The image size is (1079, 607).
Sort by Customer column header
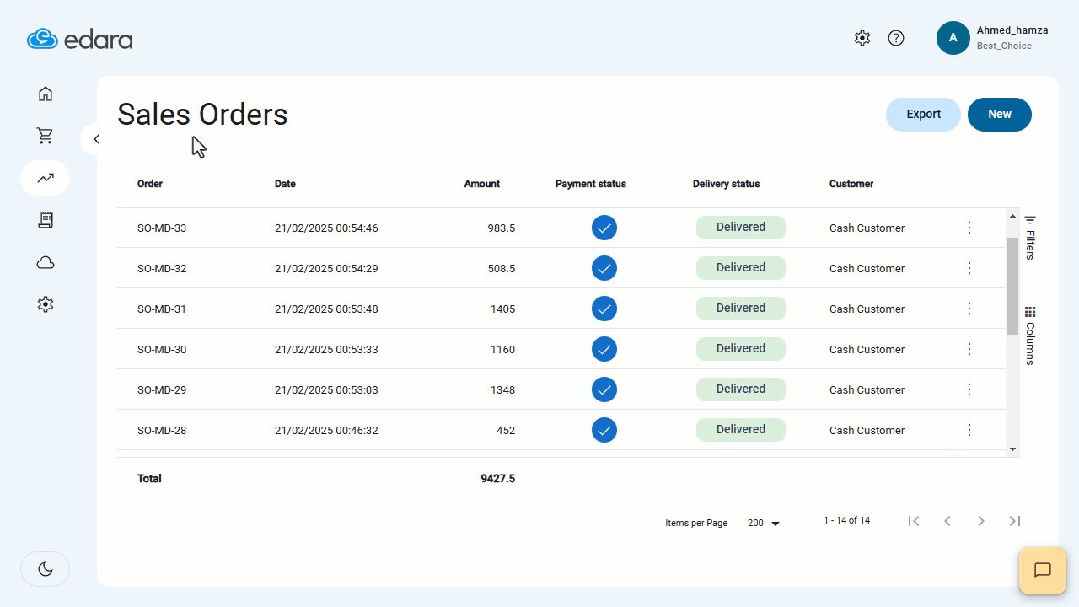[x=851, y=184]
